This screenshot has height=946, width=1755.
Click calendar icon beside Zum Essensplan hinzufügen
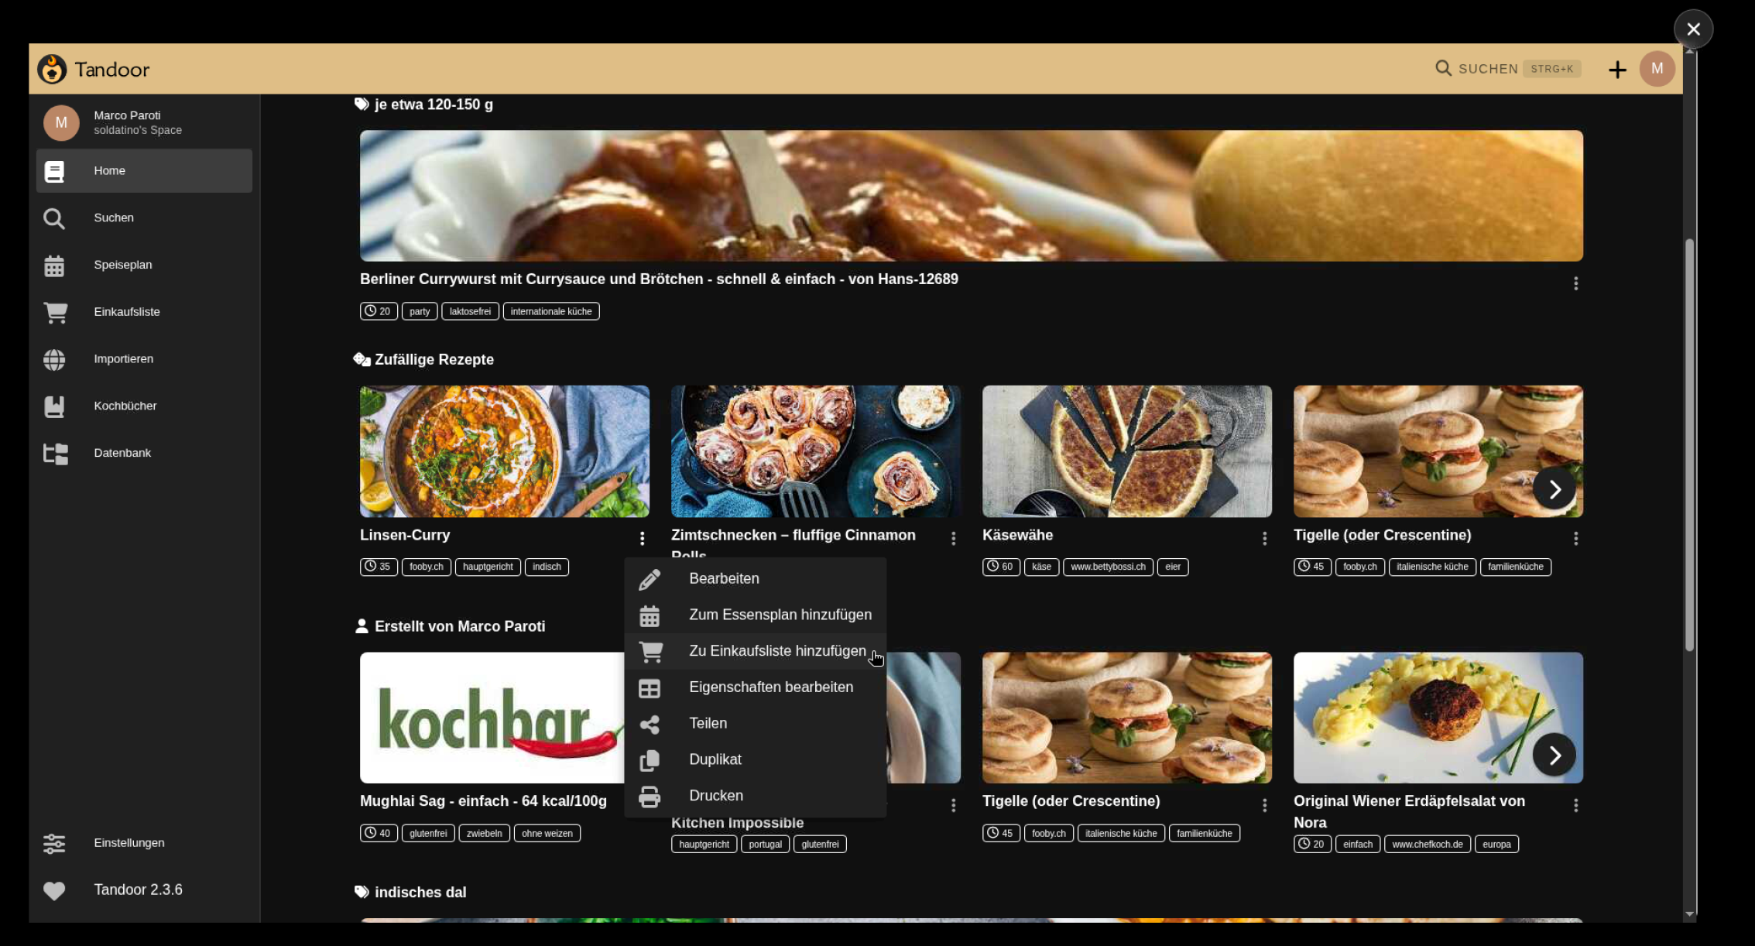[x=649, y=615]
